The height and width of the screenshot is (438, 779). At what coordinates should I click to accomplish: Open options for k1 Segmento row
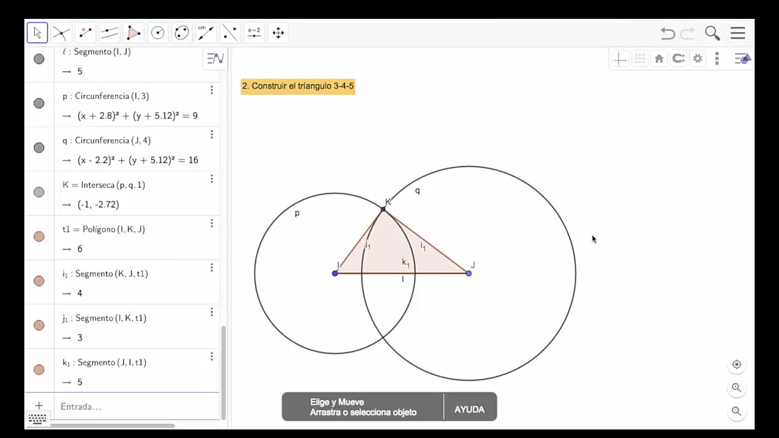click(212, 356)
